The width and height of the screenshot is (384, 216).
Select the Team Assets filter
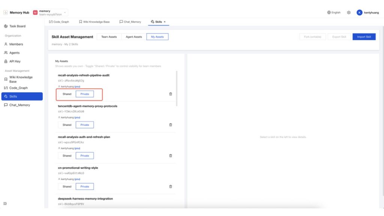click(x=109, y=37)
